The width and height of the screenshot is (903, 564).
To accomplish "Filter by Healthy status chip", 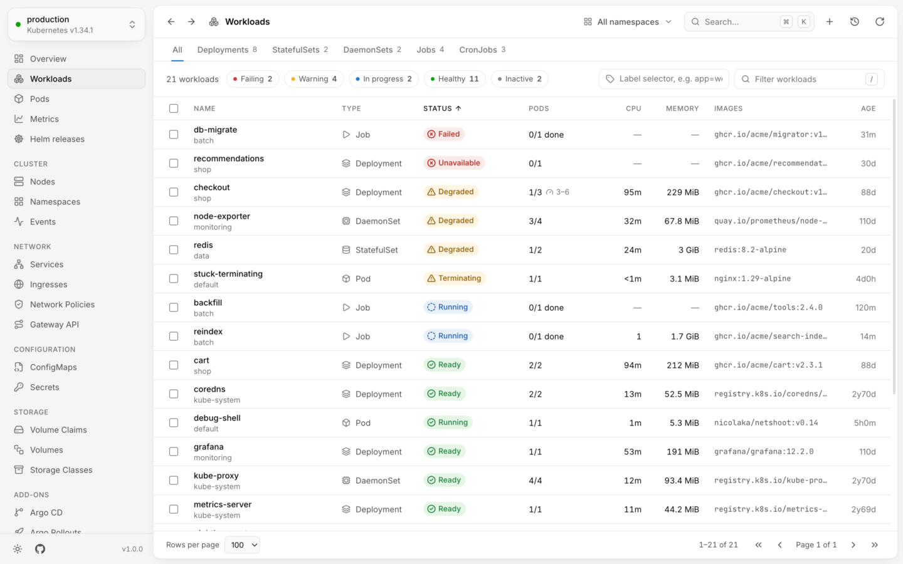I will [455, 79].
